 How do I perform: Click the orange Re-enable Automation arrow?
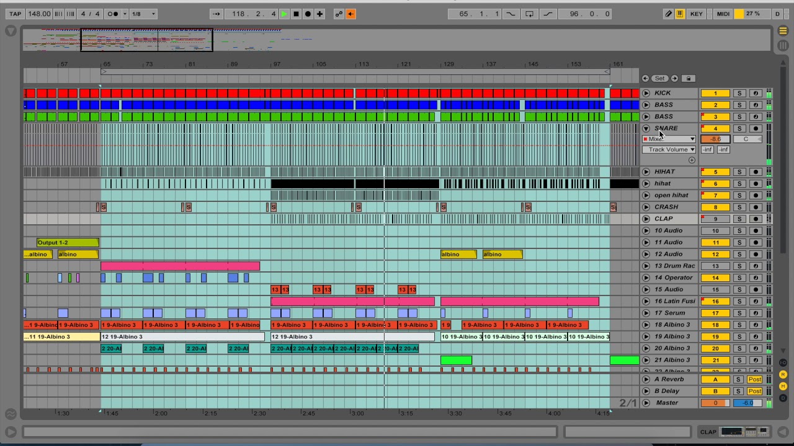pos(350,14)
